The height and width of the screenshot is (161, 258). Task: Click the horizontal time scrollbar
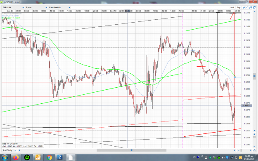(x=131, y=150)
